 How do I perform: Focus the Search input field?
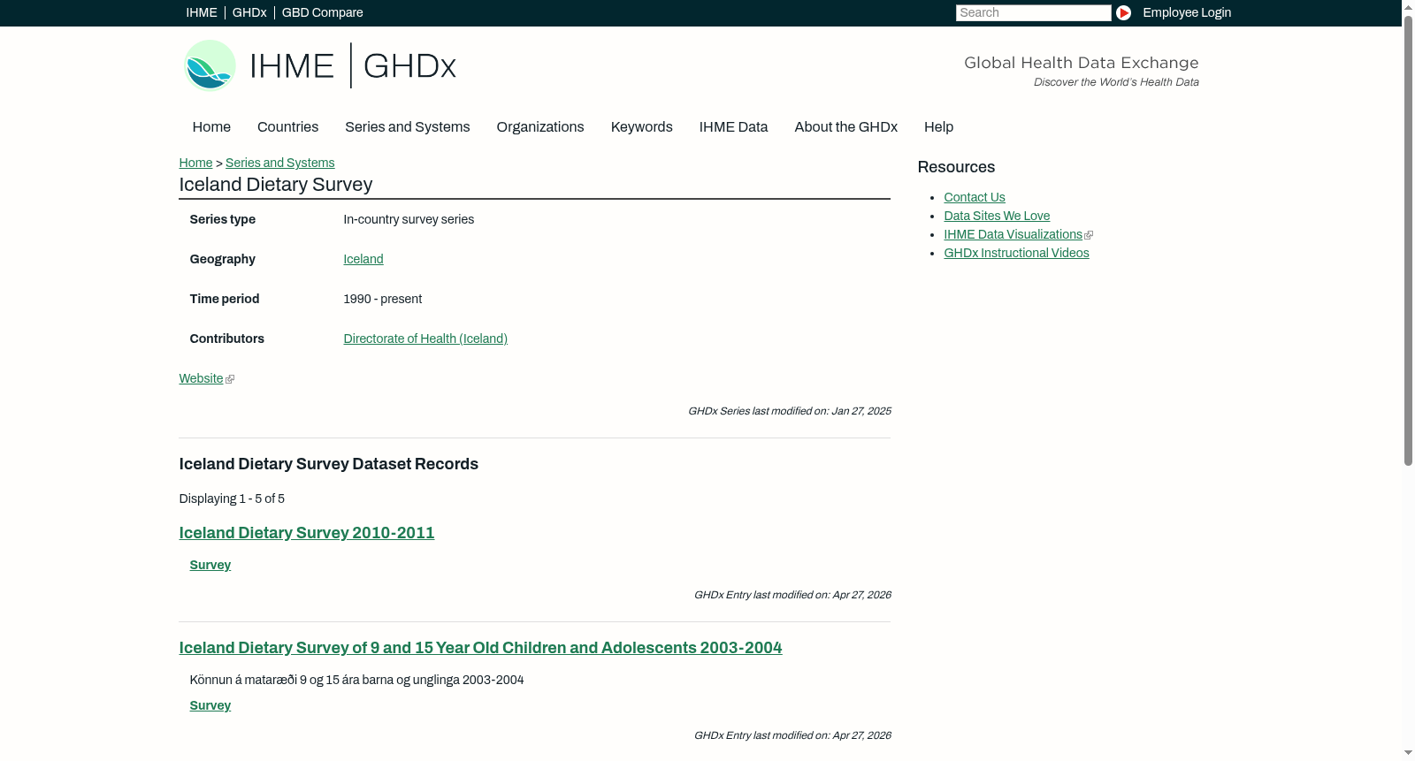tap(1033, 12)
